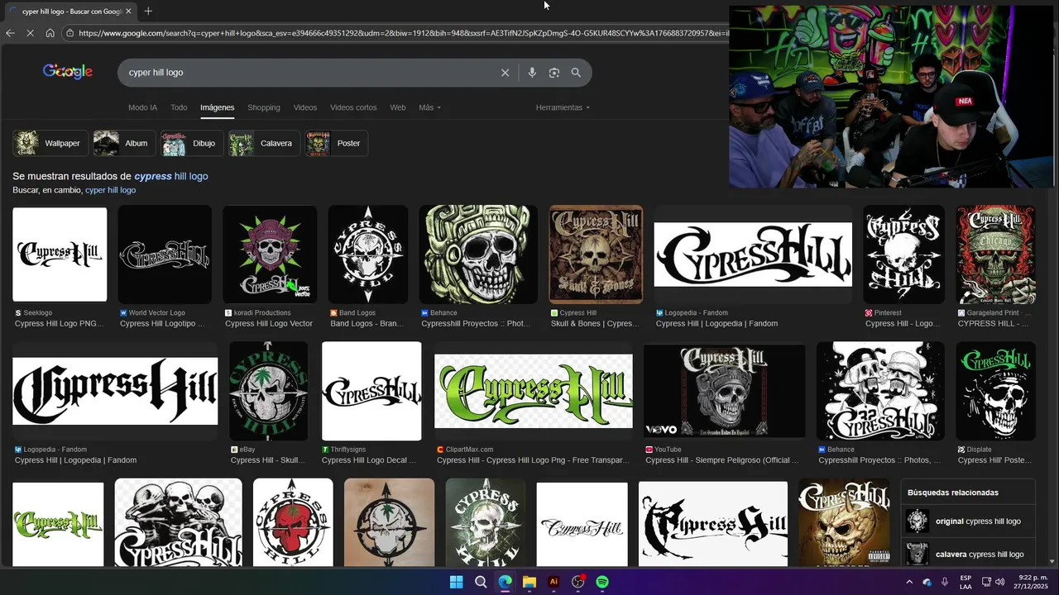Open the OneDrive cloud tray icon

(927, 582)
